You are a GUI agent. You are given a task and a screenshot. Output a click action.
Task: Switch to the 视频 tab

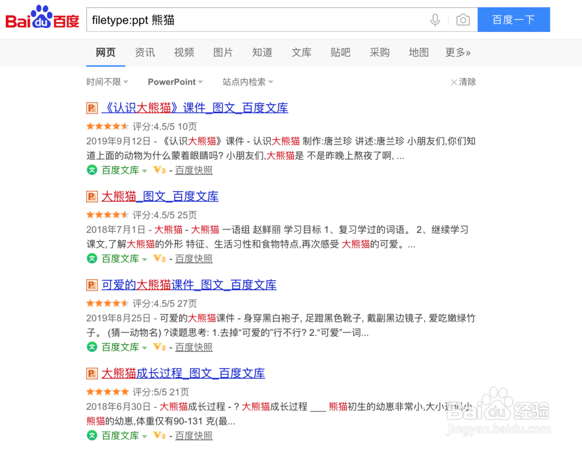coord(184,52)
